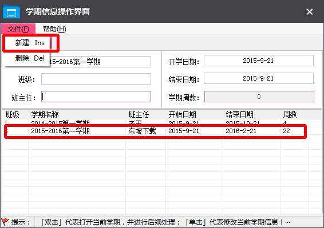The image size is (324, 228).
Task: Close the 学期信息操作界面 window
Action: point(309,11)
